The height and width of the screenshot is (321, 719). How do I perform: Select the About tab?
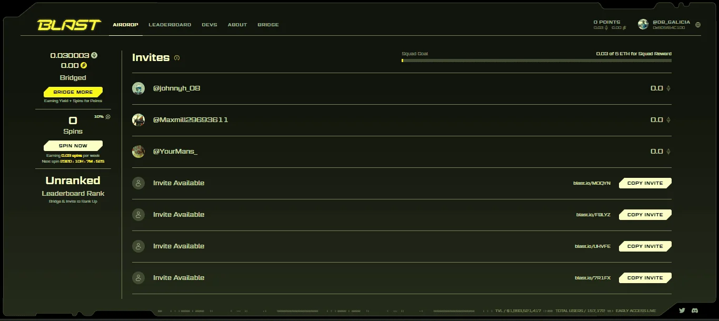click(237, 25)
